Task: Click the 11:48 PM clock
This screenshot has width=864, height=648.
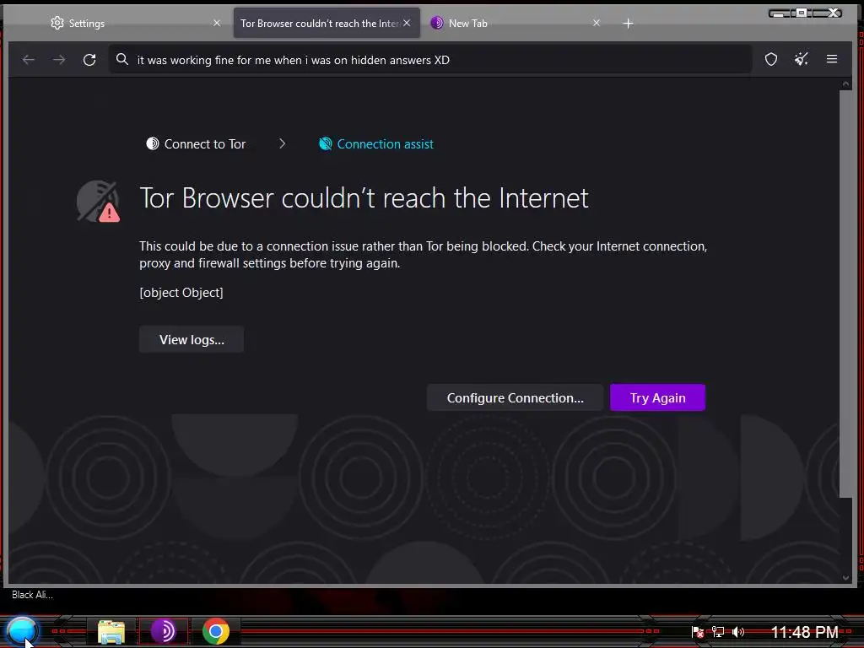Action: [804, 632]
